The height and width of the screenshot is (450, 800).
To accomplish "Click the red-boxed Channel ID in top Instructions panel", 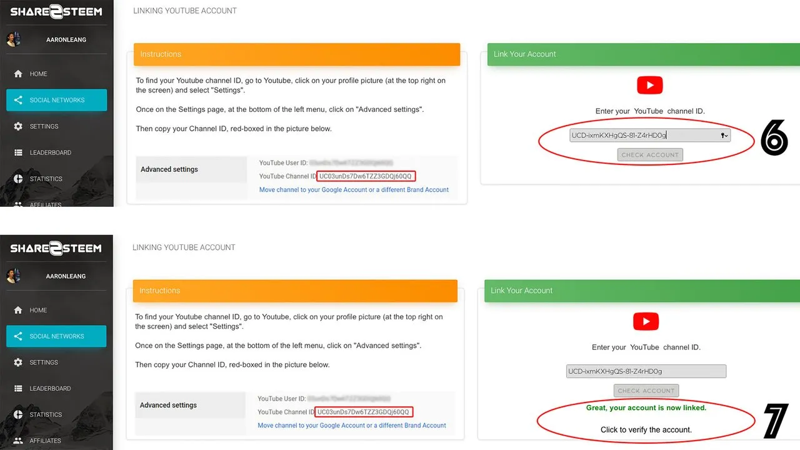I will 366,176.
